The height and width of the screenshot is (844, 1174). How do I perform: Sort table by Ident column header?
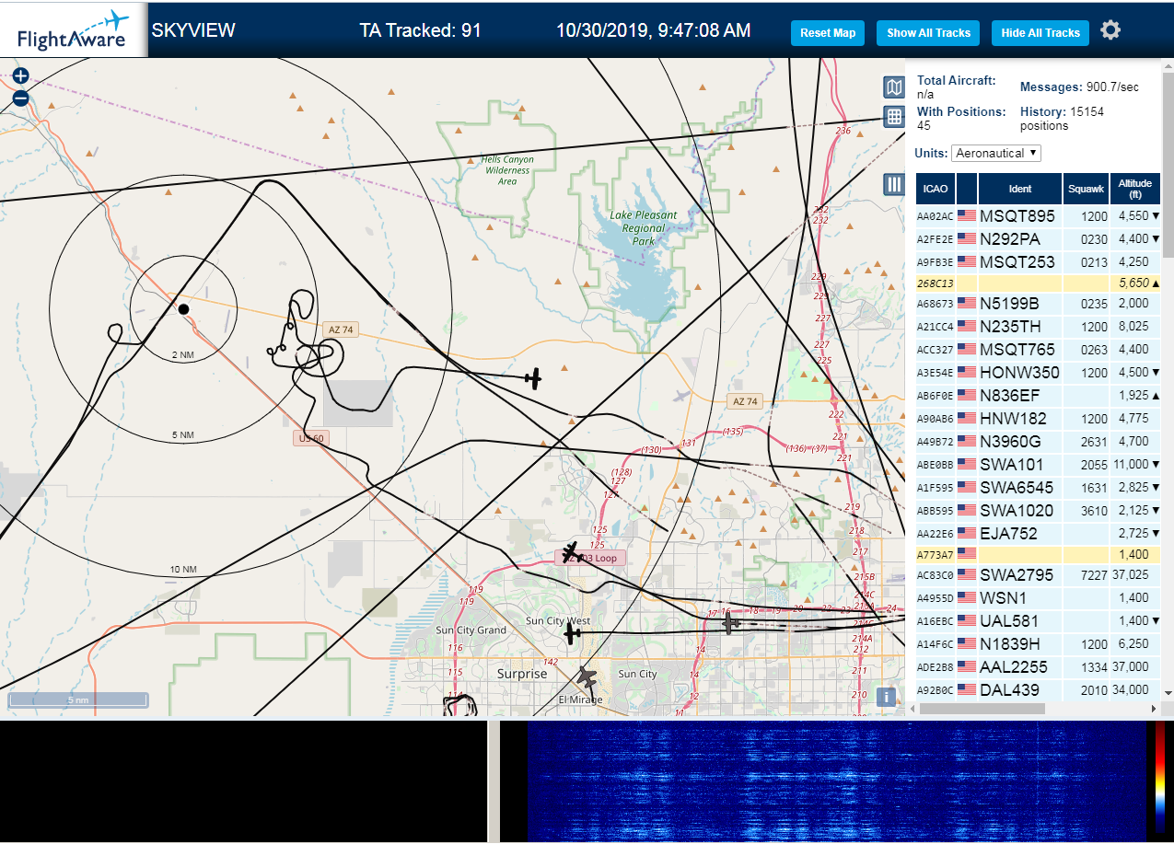[1020, 188]
